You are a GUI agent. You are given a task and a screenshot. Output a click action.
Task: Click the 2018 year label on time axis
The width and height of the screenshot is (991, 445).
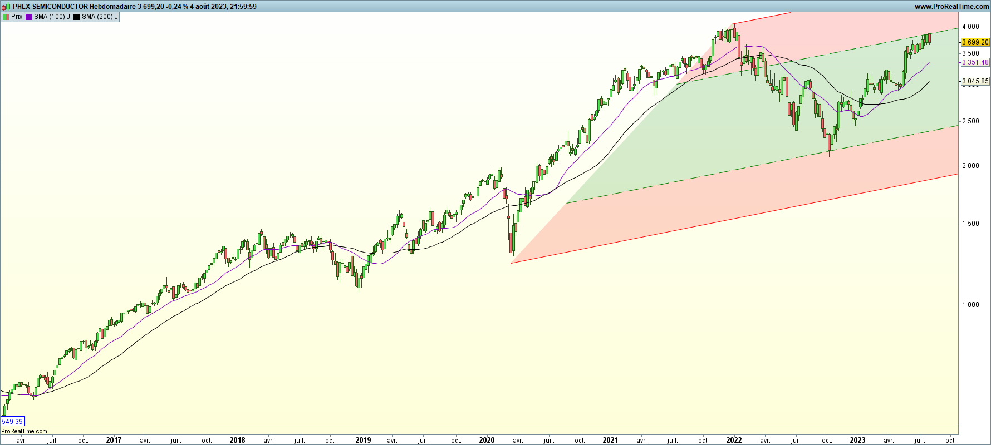tap(237, 440)
